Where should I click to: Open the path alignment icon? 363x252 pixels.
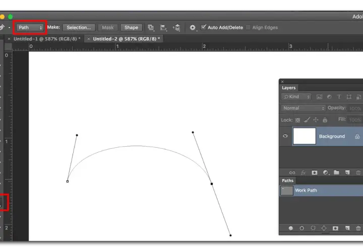(163, 28)
